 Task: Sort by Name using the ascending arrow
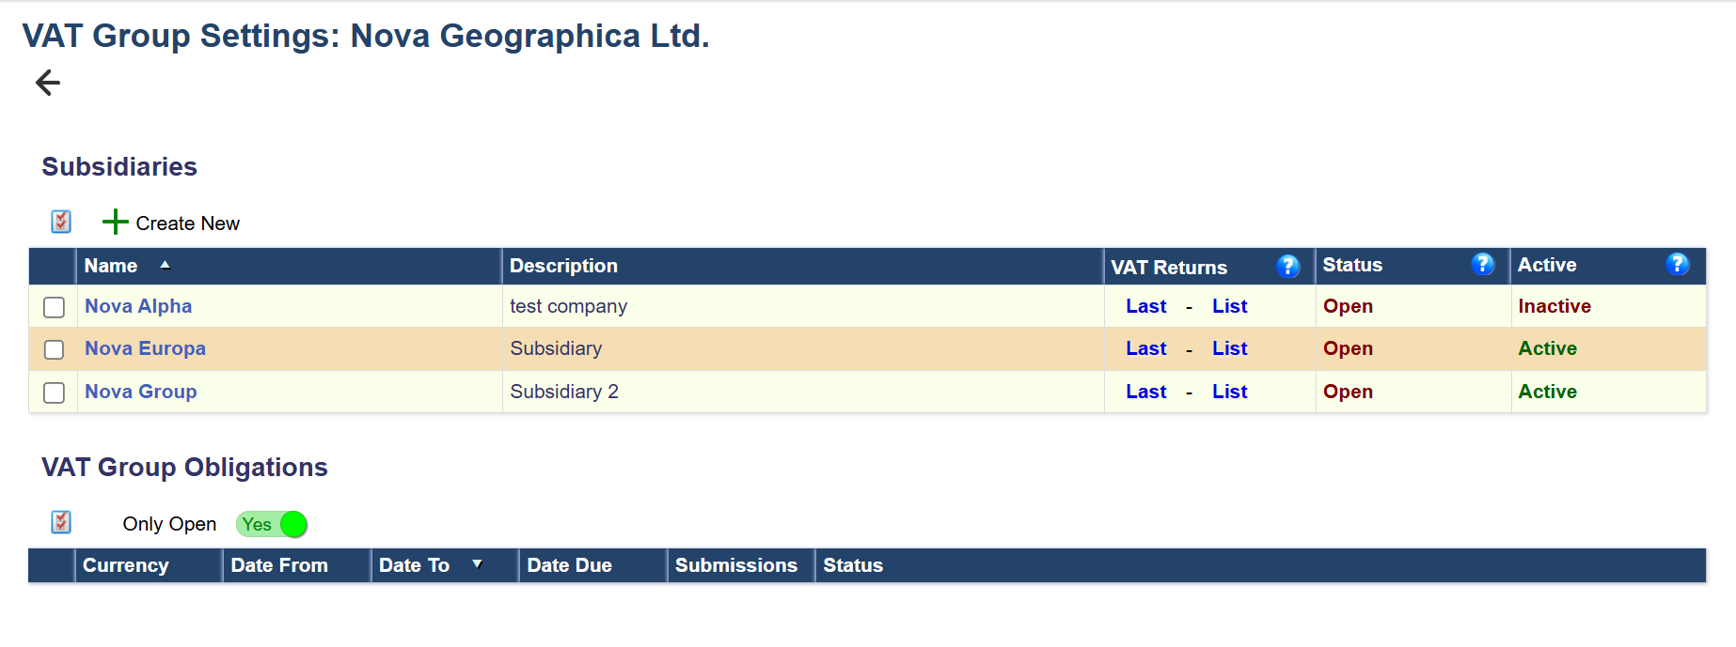point(166,266)
